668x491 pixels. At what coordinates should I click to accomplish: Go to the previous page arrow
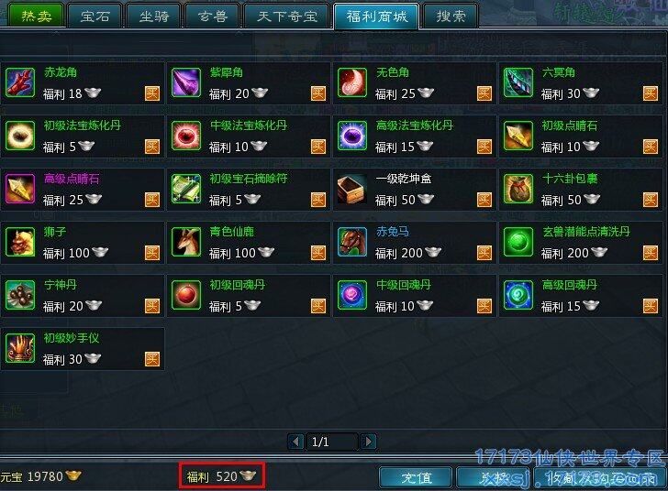[296, 442]
